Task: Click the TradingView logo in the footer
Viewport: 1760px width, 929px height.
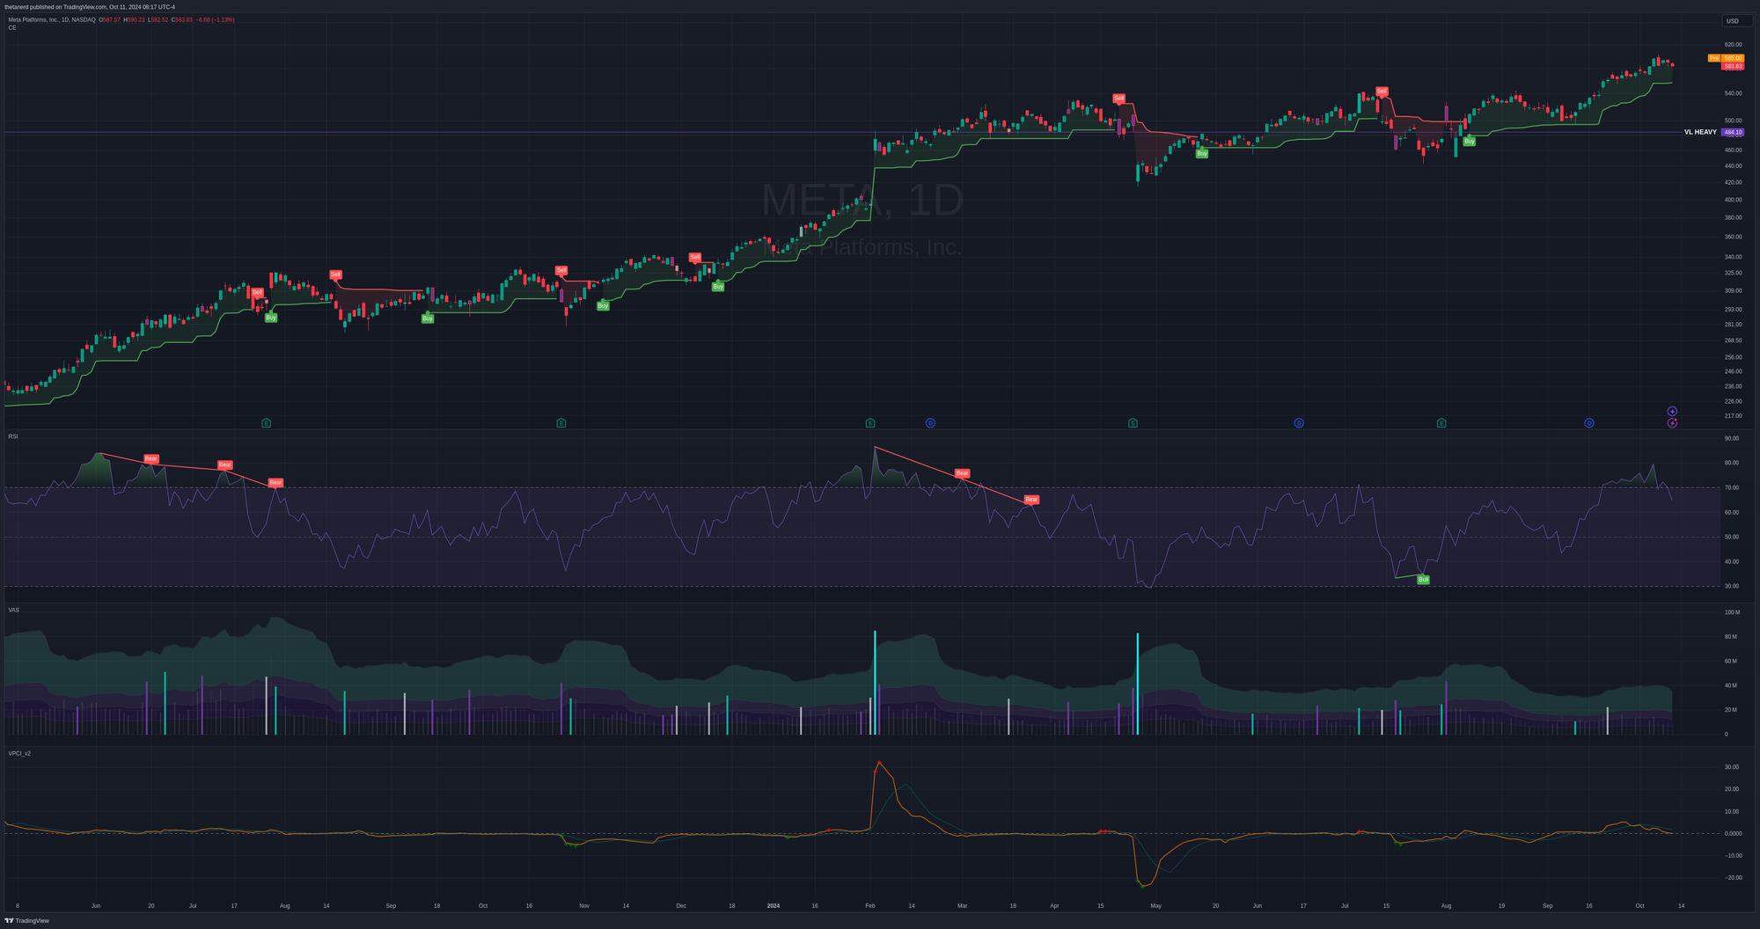Action: click(x=26, y=920)
